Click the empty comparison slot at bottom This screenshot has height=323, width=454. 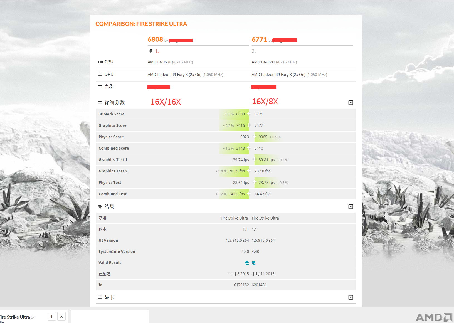110,316
